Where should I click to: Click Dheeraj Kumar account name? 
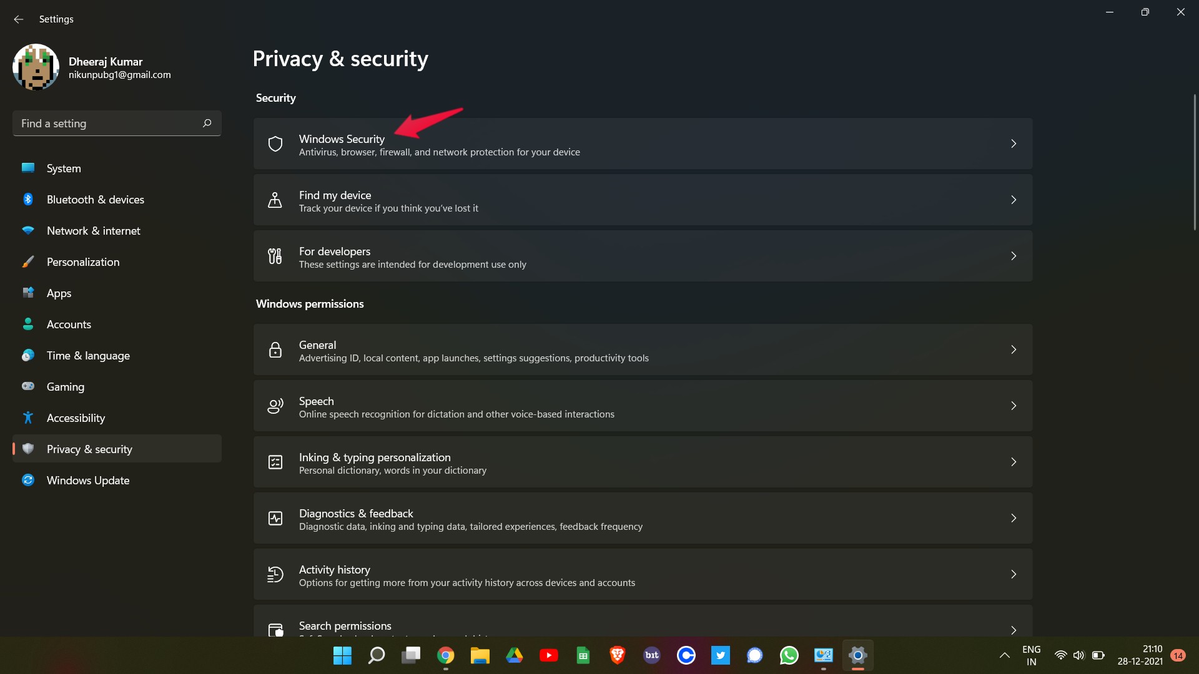click(106, 61)
